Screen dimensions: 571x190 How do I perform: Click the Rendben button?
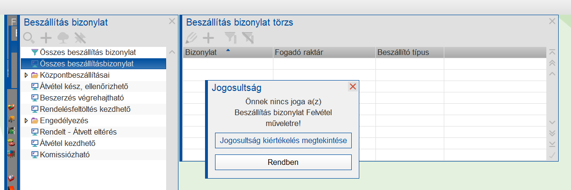(283, 162)
